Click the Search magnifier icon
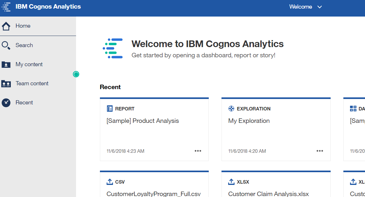Screen dimensions: 365x197 point(6,46)
